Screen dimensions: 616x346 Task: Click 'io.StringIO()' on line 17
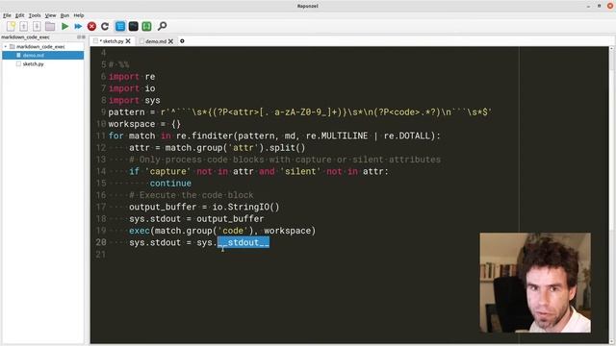[x=246, y=207]
